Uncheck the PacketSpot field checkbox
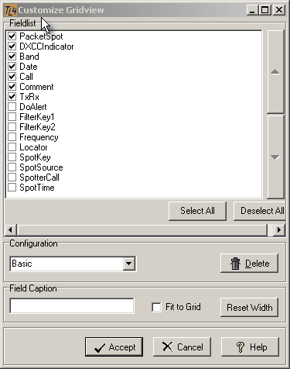Viewport: 290px width, 369px height. coord(12,36)
